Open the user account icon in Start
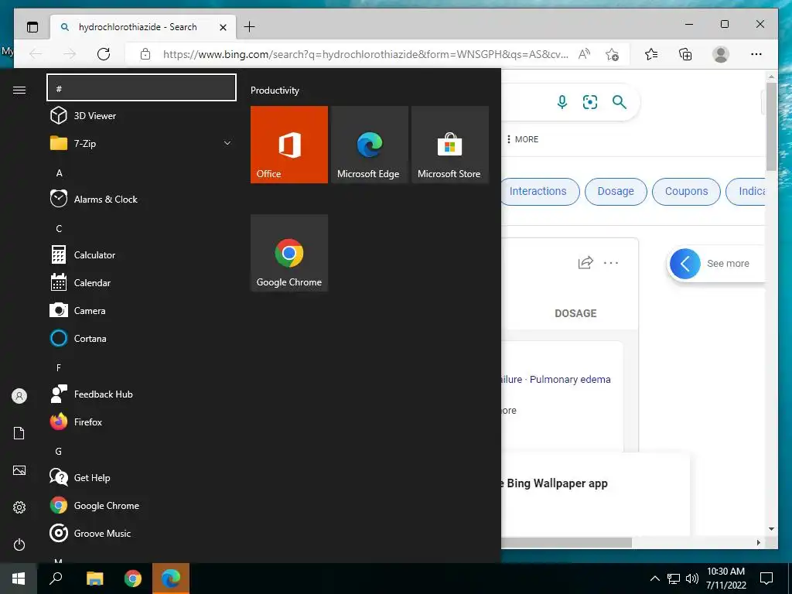 click(19, 396)
